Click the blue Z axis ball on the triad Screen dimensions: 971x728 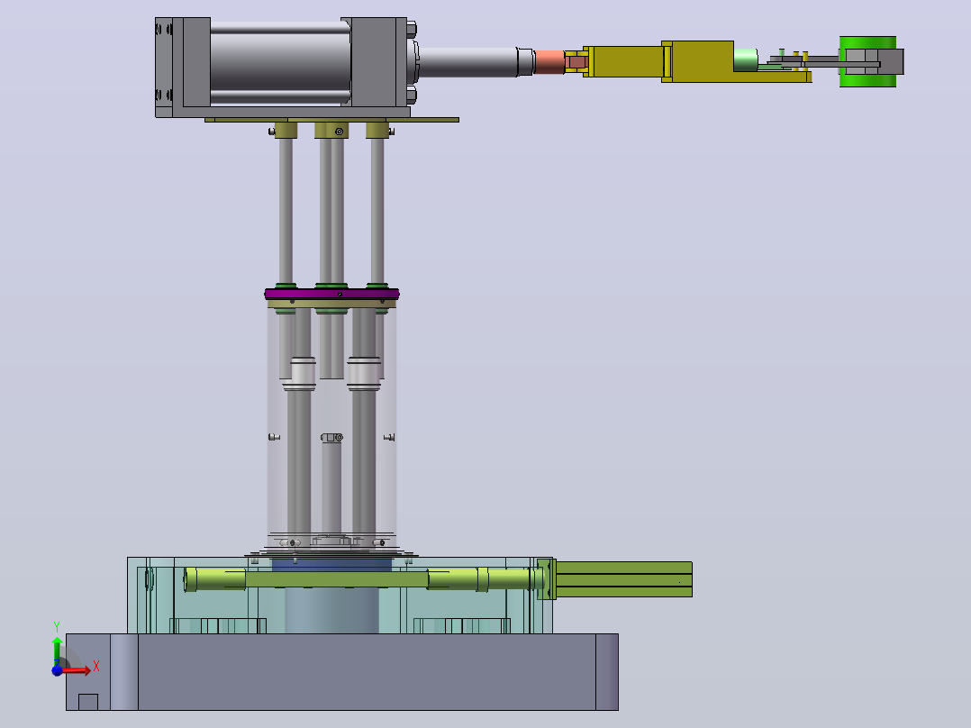click(57, 670)
